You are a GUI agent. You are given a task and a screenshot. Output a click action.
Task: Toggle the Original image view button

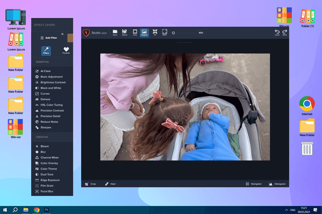click(144, 33)
